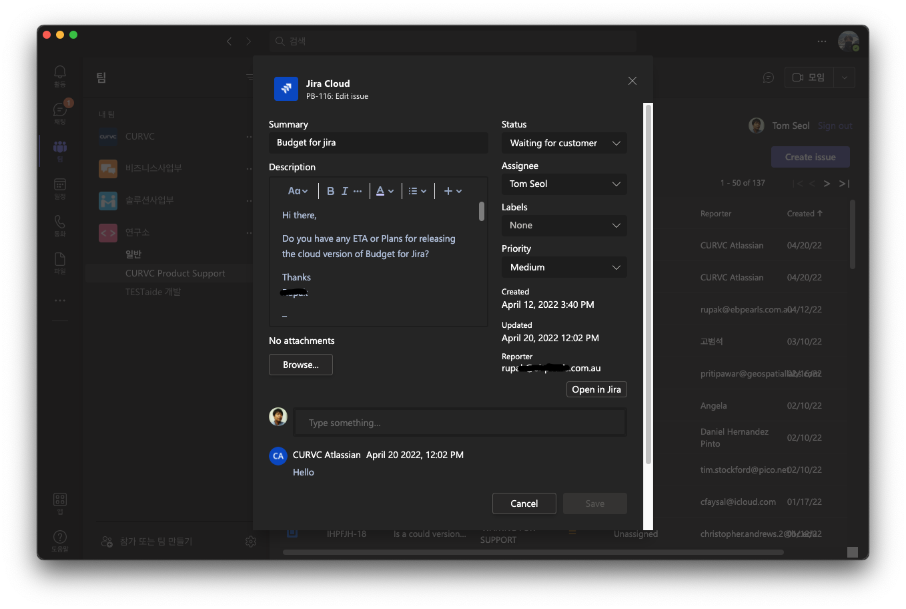Open the settings ellipsis near profile picture
This screenshot has width=906, height=609.
[822, 41]
